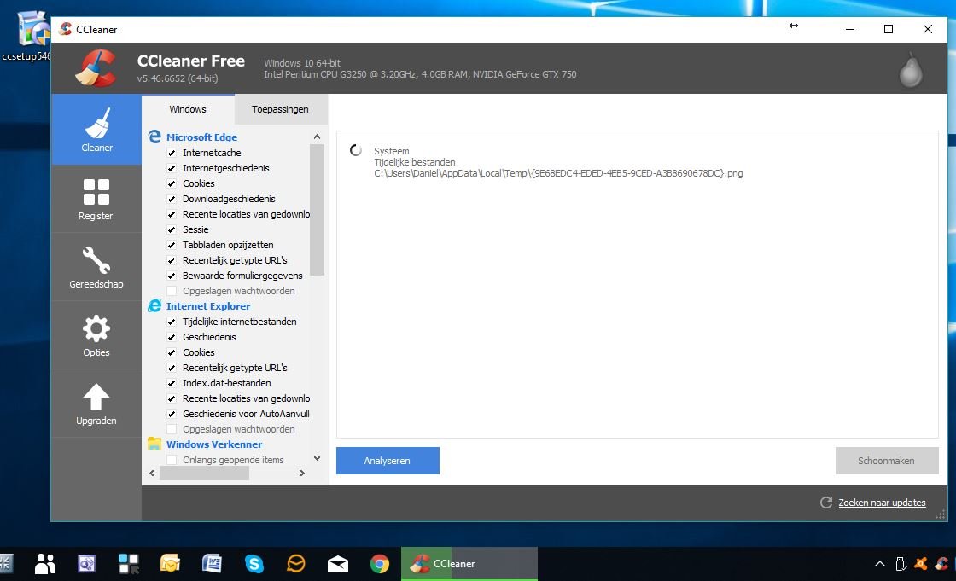This screenshot has width=956, height=581.
Task: Click the CCleaner title bar icon
Action: click(65, 29)
